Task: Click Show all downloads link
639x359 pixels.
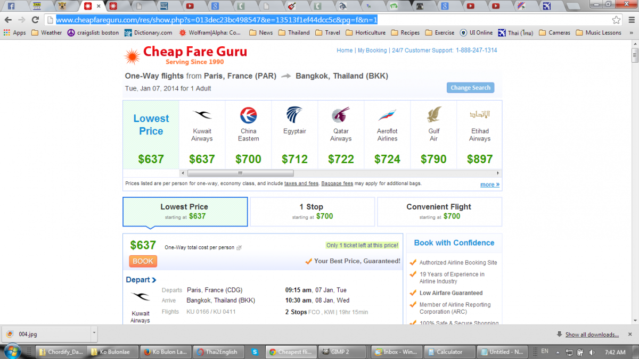Action: pyautogui.click(x=592, y=335)
